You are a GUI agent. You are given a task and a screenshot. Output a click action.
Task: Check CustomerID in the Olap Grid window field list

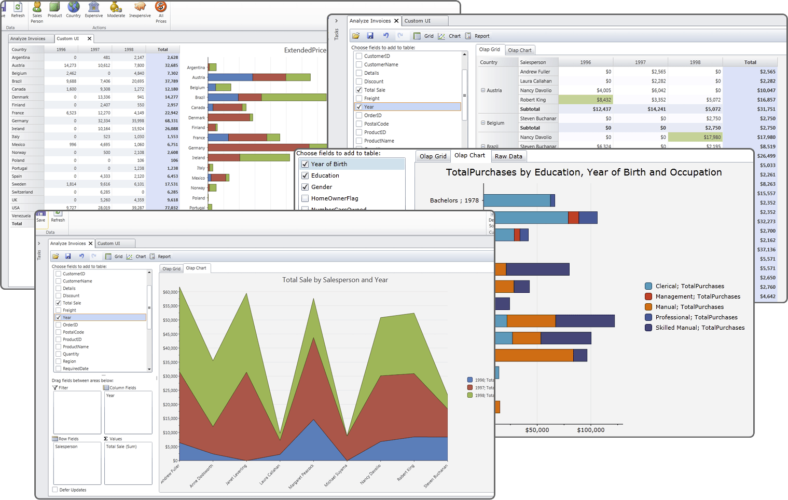click(x=359, y=56)
